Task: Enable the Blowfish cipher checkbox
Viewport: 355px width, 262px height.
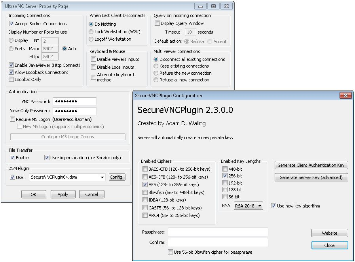Action: click(x=145, y=192)
